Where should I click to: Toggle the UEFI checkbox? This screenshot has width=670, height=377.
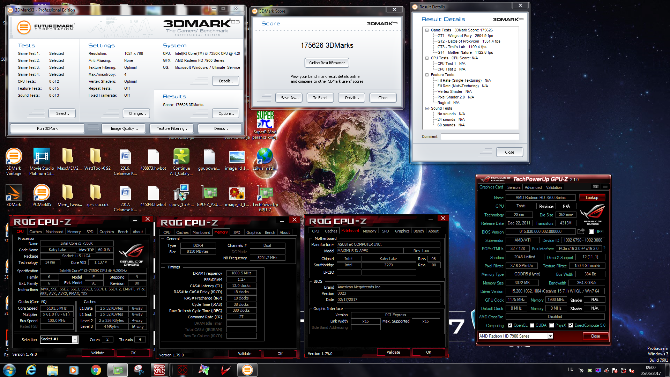tap(591, 232)
